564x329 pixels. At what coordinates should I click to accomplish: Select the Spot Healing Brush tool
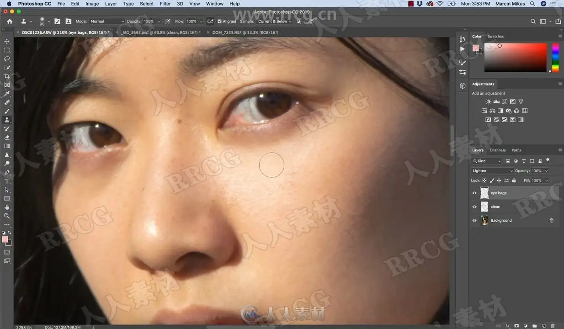[7, 102]
